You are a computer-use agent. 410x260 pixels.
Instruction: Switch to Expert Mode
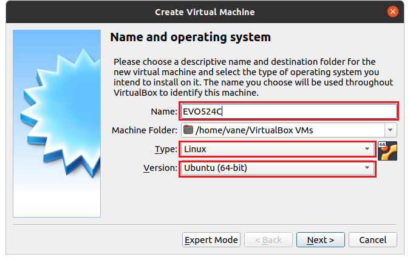pyautogui.click(x=211, y=239)
